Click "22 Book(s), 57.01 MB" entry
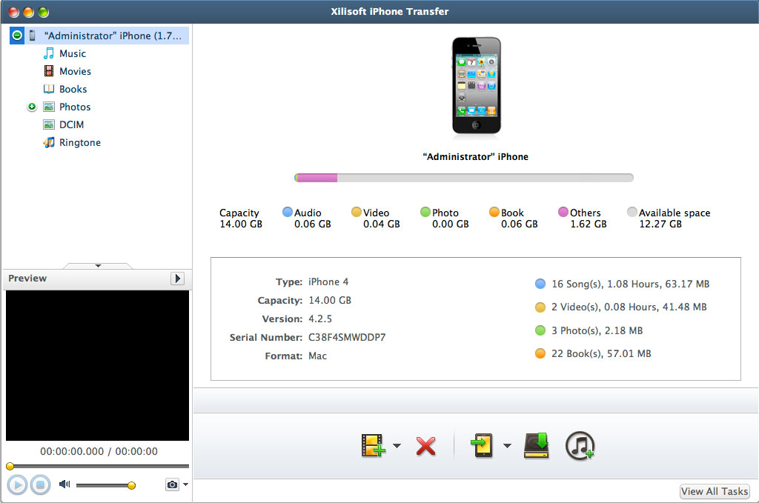 pyautogui.click(x=601, y=354)
